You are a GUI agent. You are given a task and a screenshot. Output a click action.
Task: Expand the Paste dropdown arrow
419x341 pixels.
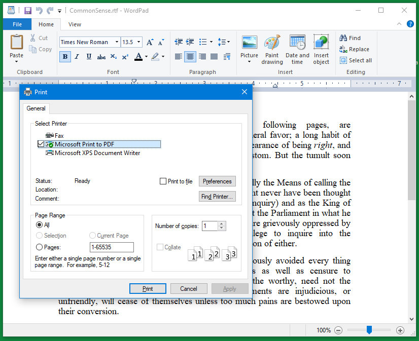click(x=17, y=62)
